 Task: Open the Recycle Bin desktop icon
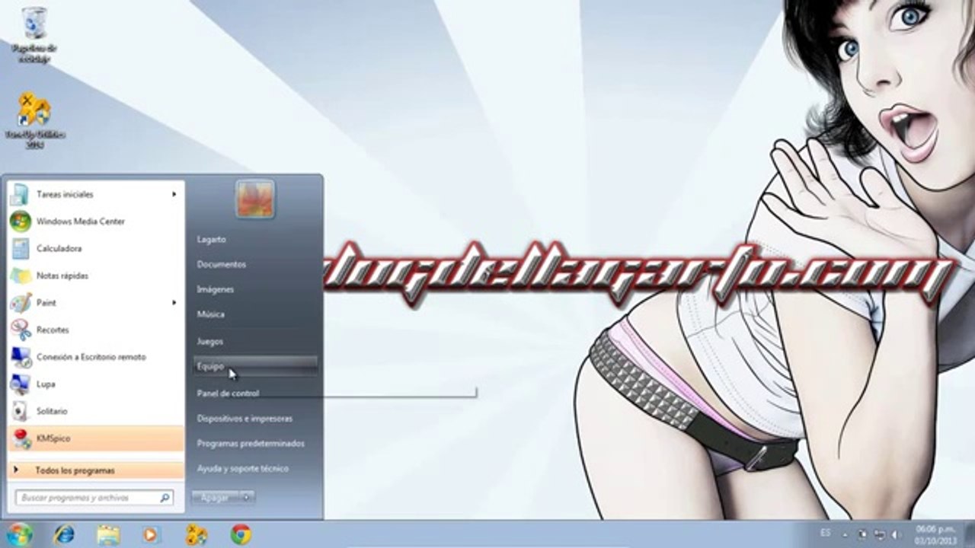pyautogui.click(x=34, y=34)
